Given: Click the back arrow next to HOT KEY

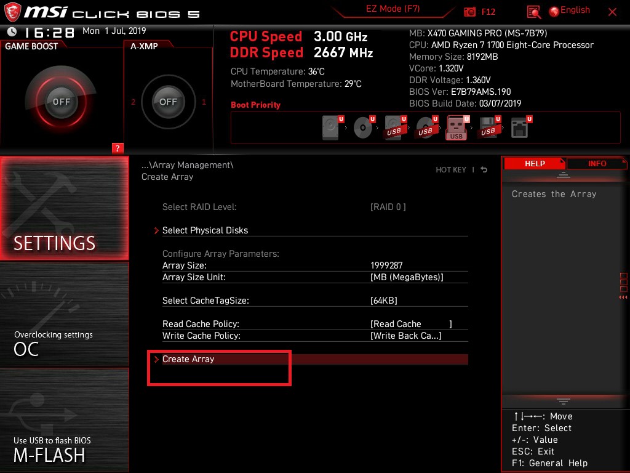Looking at the screenshot, I should pyautogui.click(x=484, y=170).
